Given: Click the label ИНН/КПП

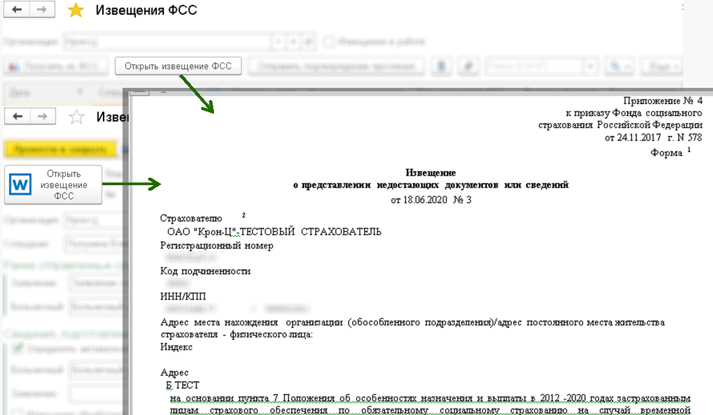Looking at the screenshot, I should pyautogui.click(x=183, y=297).
